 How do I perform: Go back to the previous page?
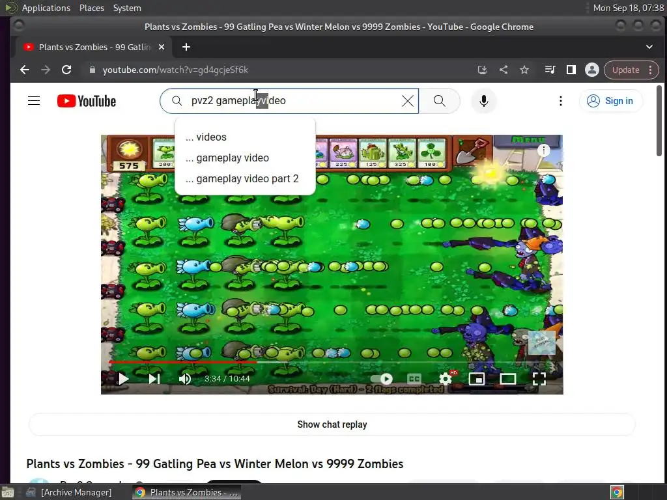(25, 70)
